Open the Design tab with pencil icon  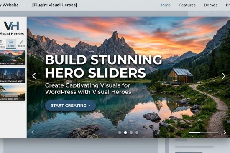point(21,44)
